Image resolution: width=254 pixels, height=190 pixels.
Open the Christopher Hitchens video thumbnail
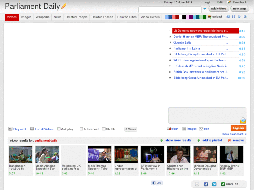[x=179, y=154]
